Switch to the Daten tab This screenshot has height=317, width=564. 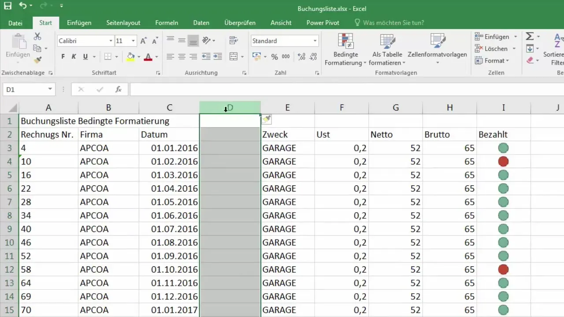(201, 23)
